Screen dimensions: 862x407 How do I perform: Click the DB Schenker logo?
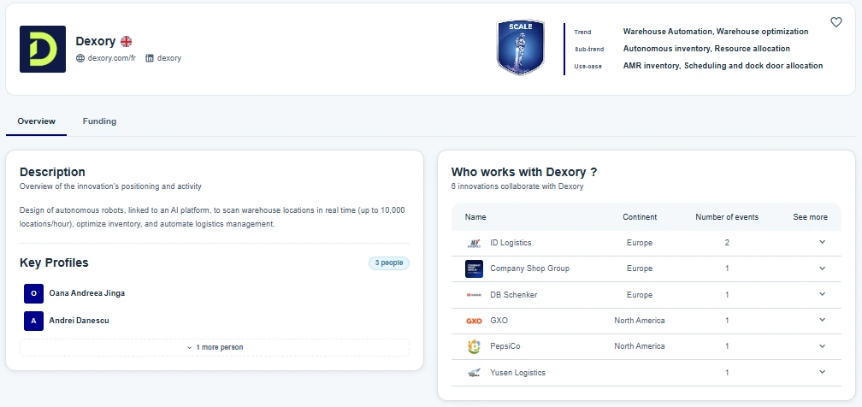(x=474, y=295)
